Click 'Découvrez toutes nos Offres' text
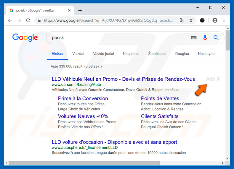Image resolution: width=234 pixels, height=169 pixels. click(81, 104)
